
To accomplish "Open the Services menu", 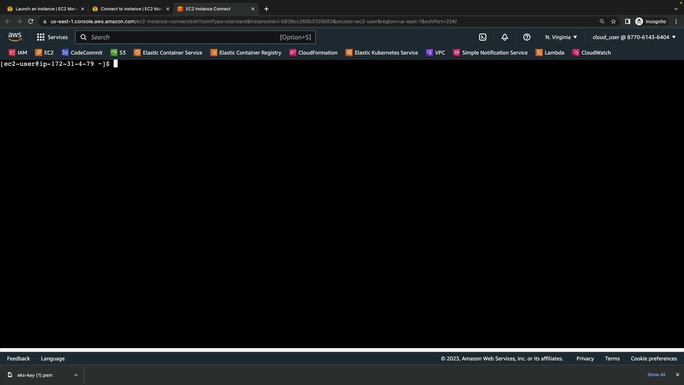I will [52, 37].
